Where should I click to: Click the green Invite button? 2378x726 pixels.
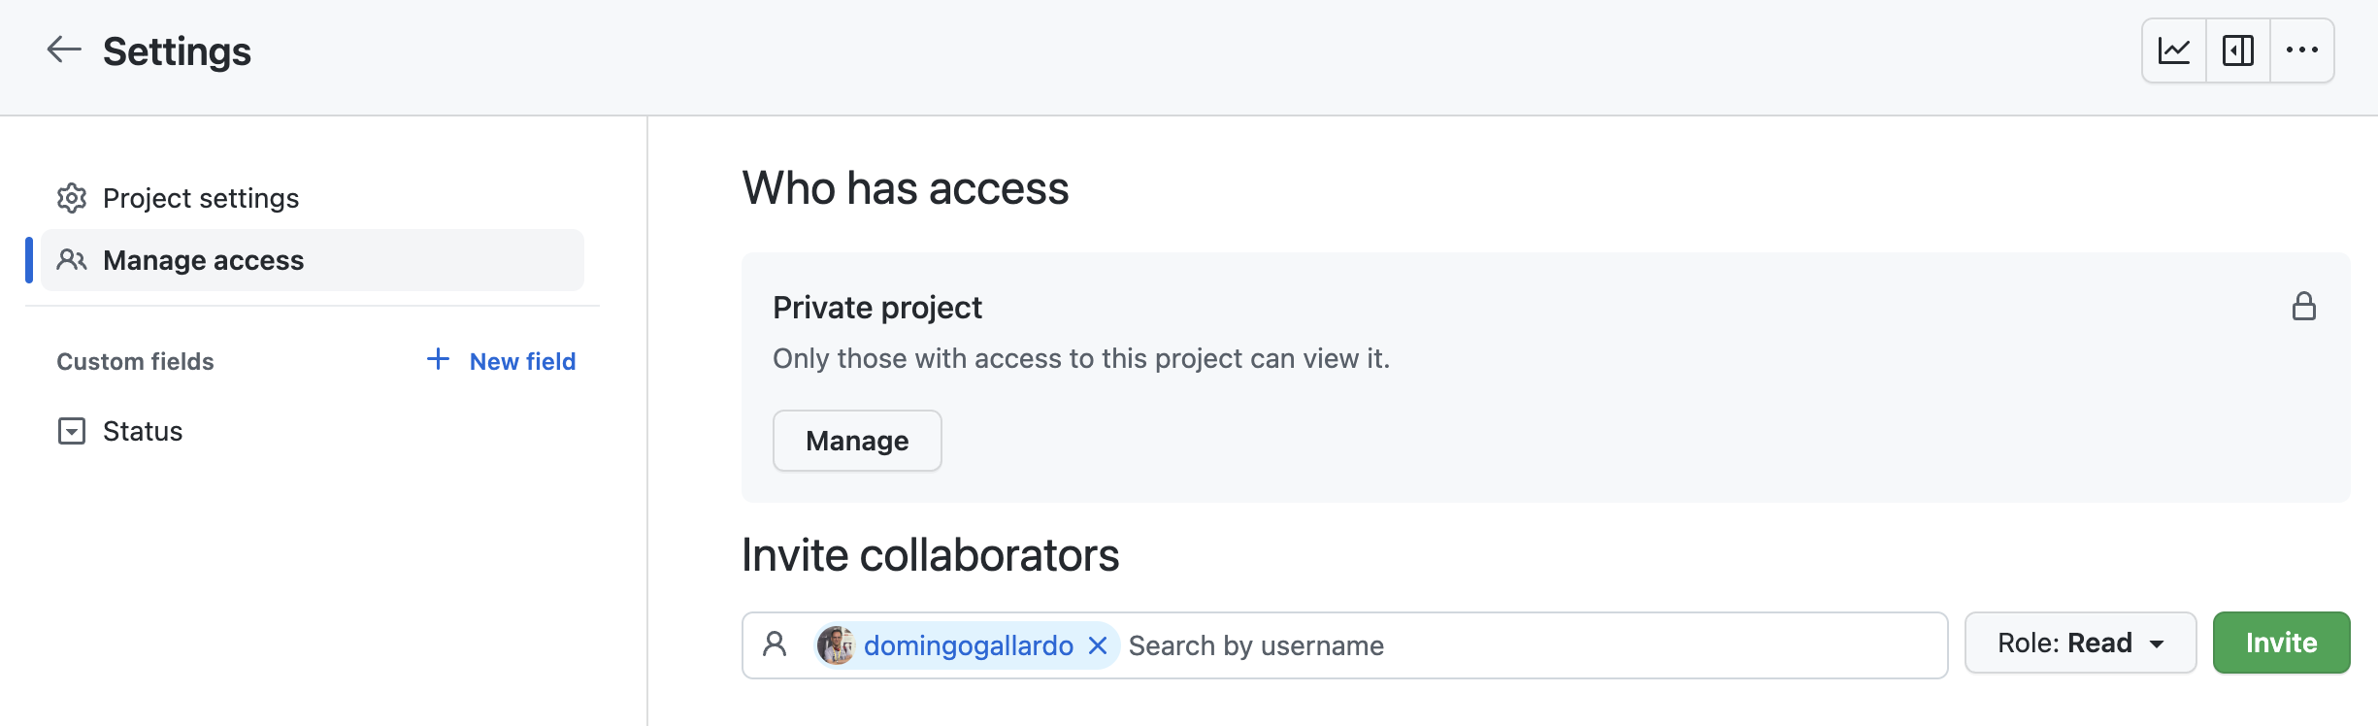click(x=2281, y=643)
